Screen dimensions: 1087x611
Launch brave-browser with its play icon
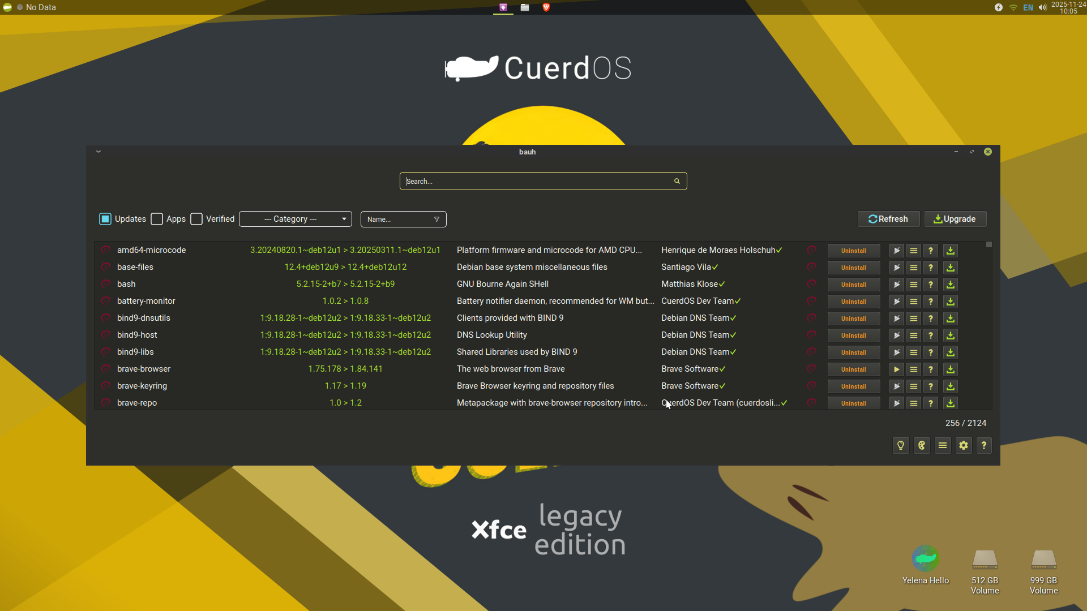pos(896,369)
